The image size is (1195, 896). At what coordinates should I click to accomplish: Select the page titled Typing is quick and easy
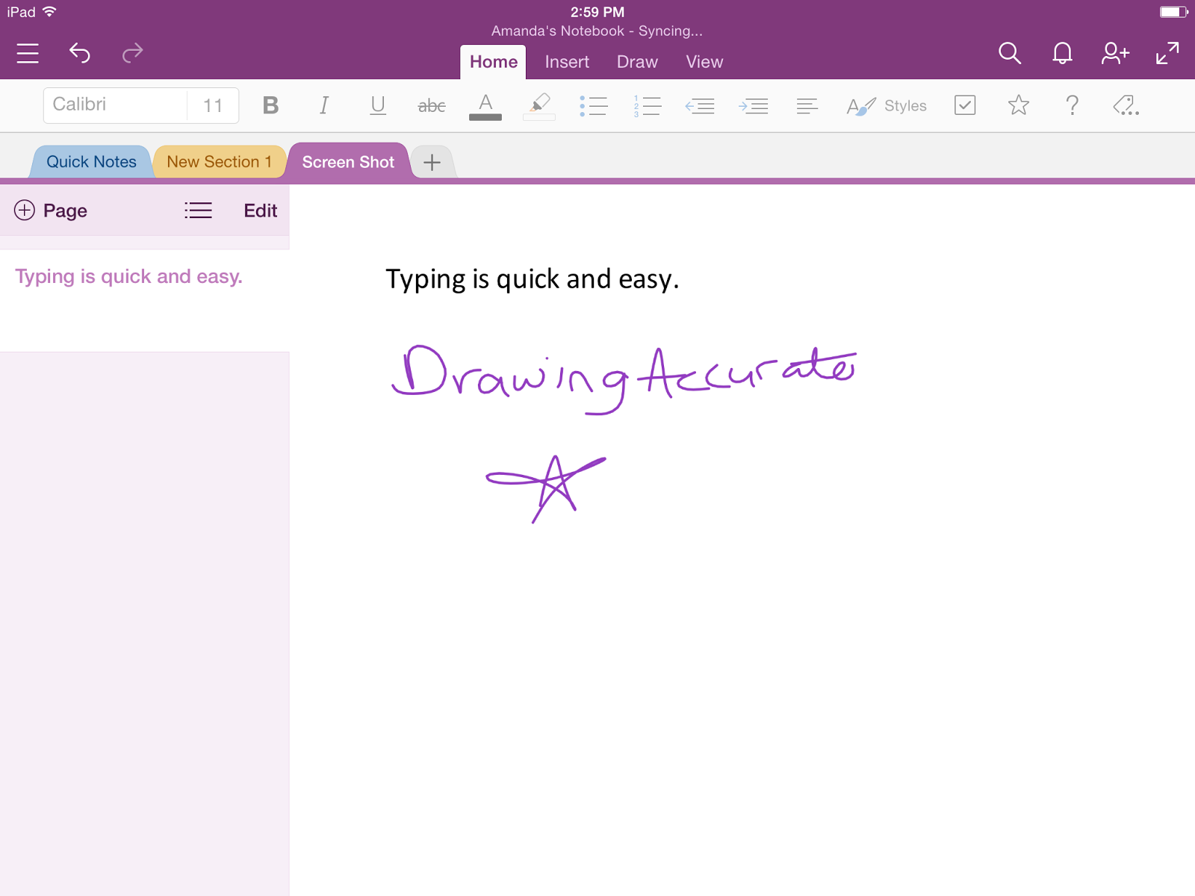pyautogui.click(x=128, y=276)
